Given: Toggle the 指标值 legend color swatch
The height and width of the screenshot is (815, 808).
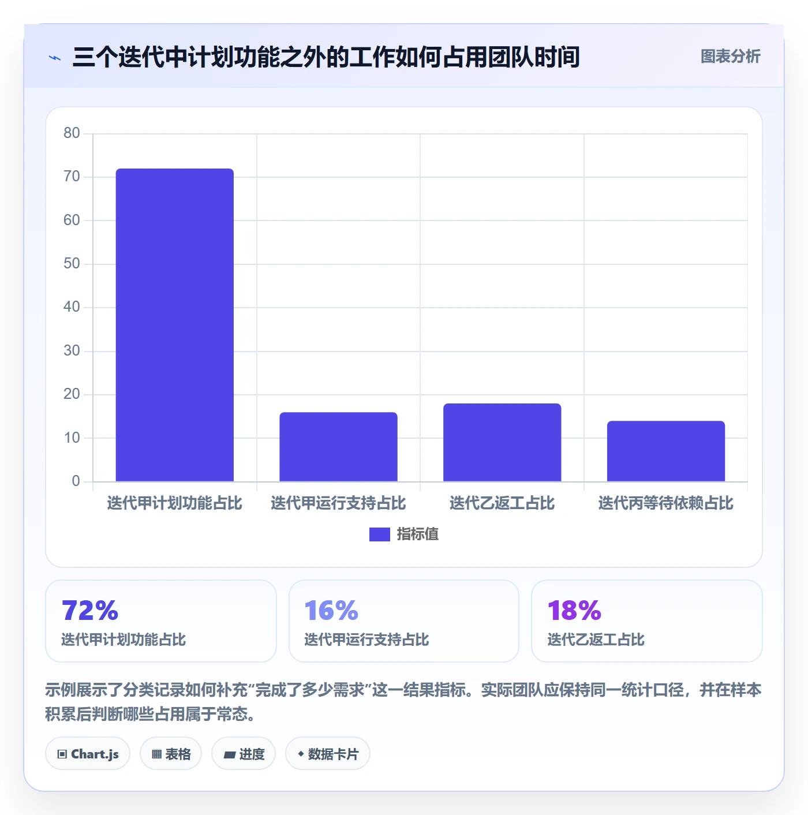Looking at the screenshot, I should tap(379, 534).
